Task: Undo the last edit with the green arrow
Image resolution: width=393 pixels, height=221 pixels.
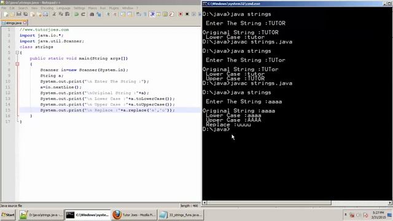Action: click(76, 14)
